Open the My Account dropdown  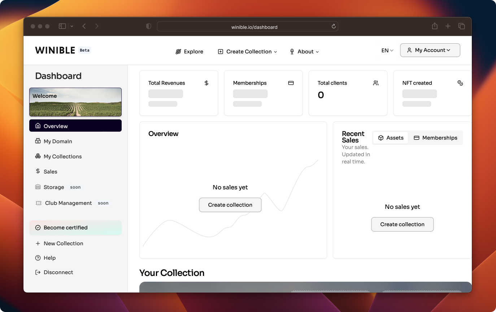click(x=430, y=50)
